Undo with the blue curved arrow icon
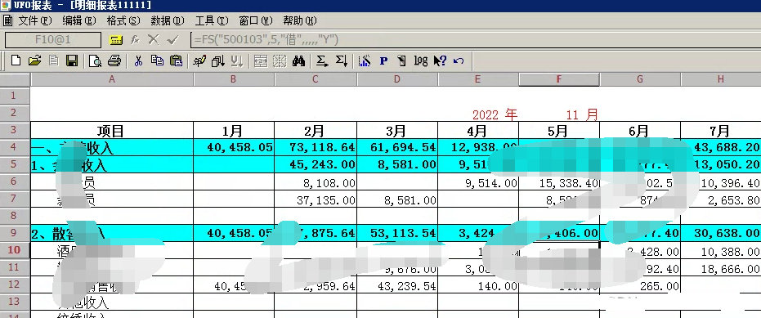Image resolution: width=761 pixels, height=318 pixels. 459,60
